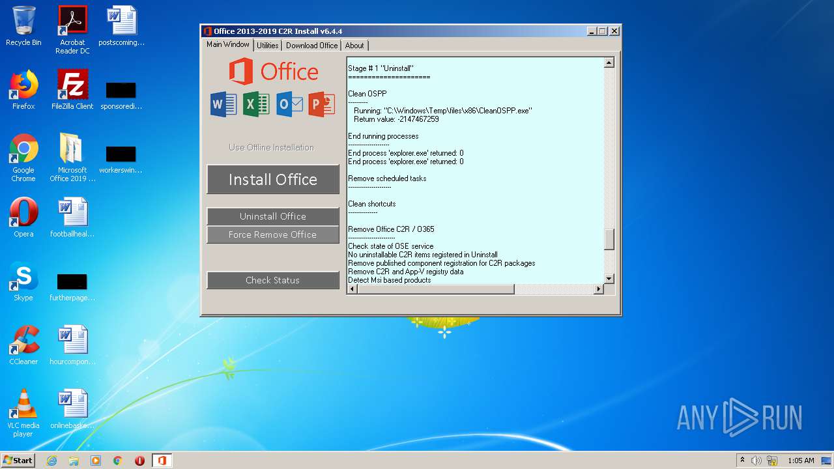Open Internet Explorer from the taskbar
The height and width of the screenshot is (469, 834).
pos(51,461)
